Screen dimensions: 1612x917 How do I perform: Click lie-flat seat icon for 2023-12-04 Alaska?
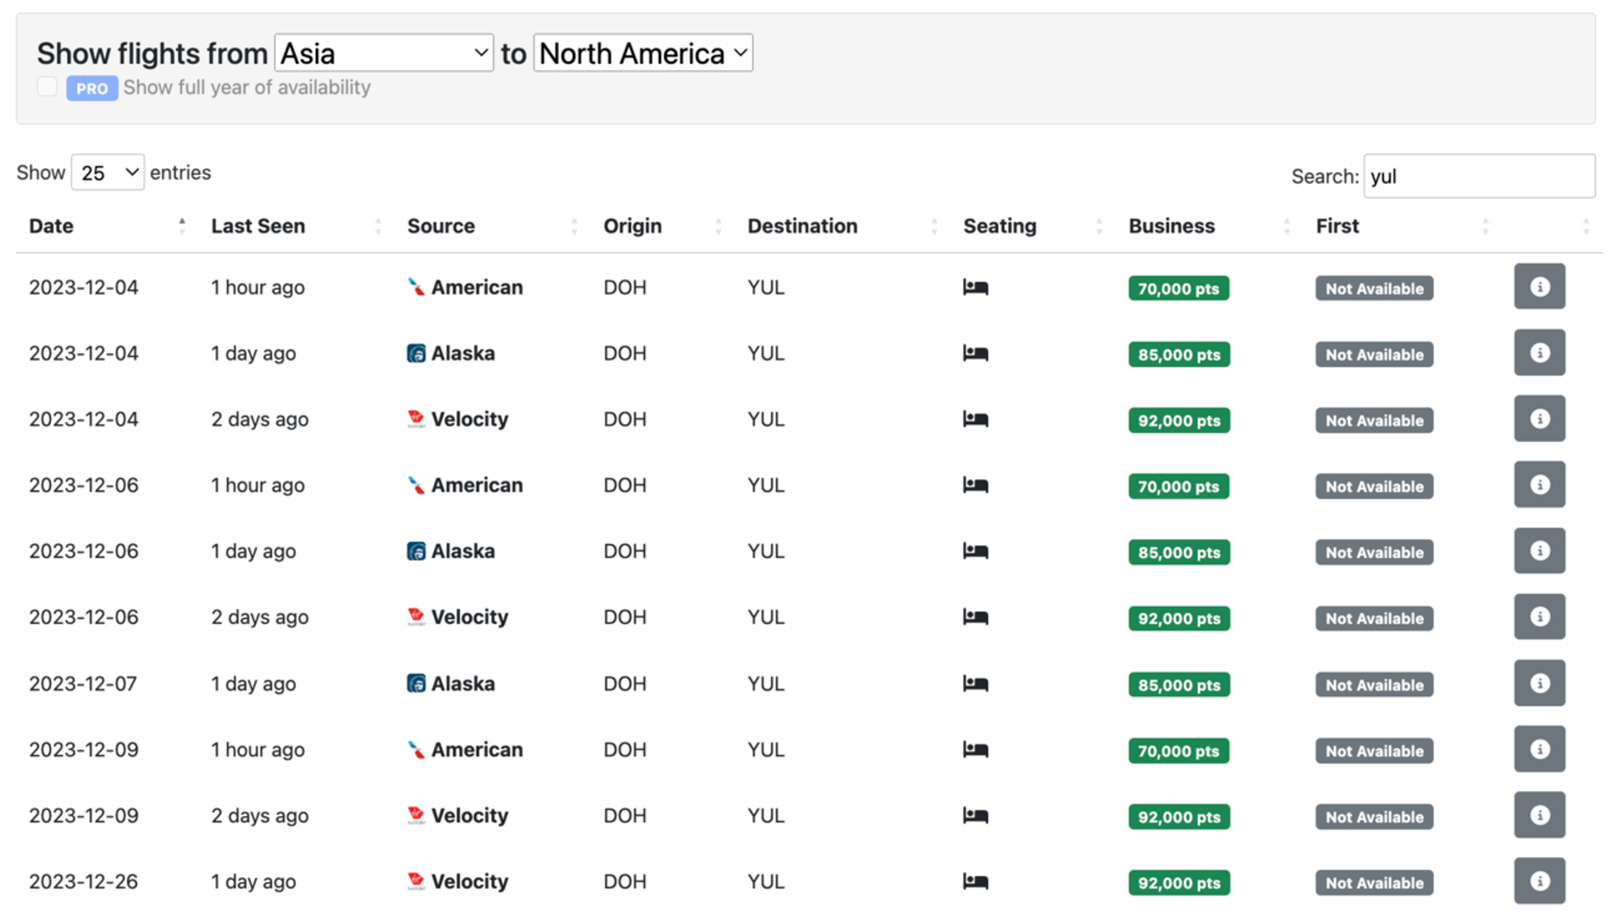(975, 353)
